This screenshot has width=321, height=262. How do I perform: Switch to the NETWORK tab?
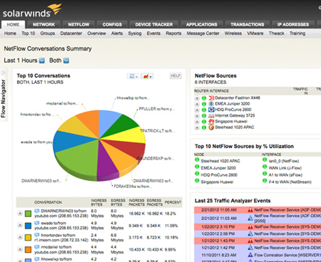click(x=44, y=24)
